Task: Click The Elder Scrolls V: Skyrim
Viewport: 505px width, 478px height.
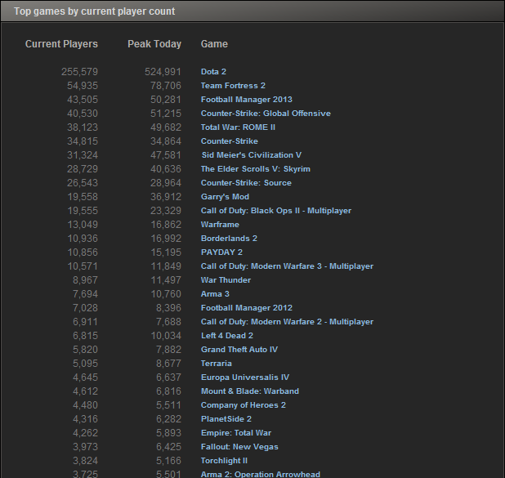Action: point(256,169)
